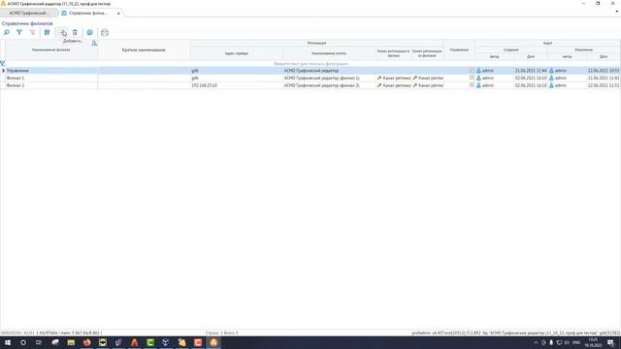Click the 192.168.25.65 server address cell
Screen dimensions: 621x349
(237, 85)
